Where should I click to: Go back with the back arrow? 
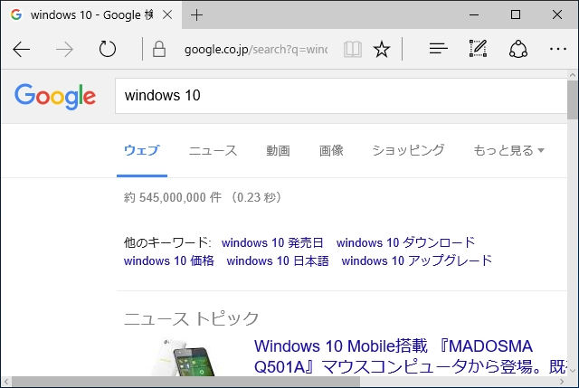22,49
